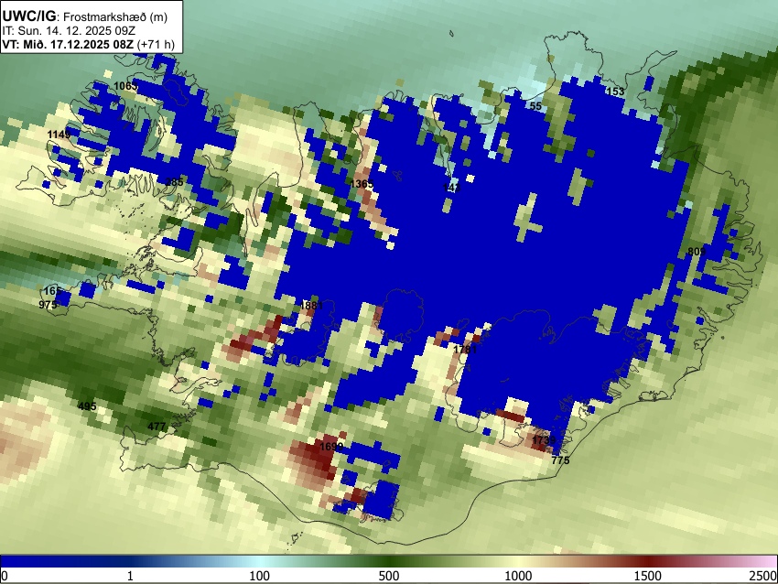Click the 775 value near the south coast
This screenshot has height=584, width=778.
pyautogui.click(x=561, y=460)
